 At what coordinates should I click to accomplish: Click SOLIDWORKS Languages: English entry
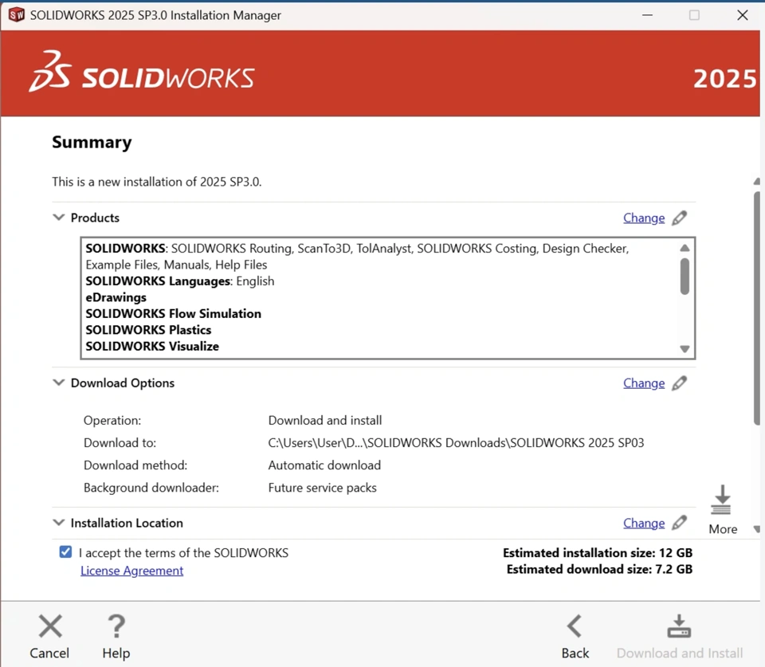pyautogui.click(x=180, y=281)
